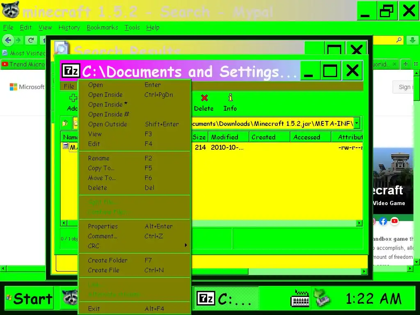Viewport: 420px width, 315px height.
Task: Click Facebook icon on Minecraft card
Action: click(383, 221)
